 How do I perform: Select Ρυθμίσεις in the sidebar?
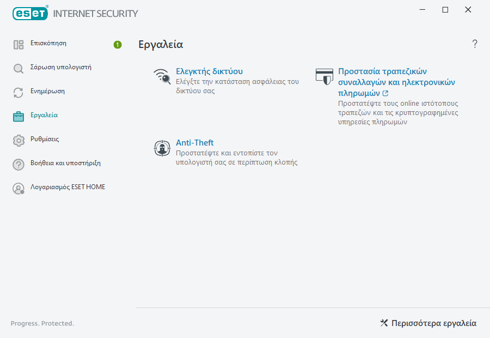(x=45, y=140)
